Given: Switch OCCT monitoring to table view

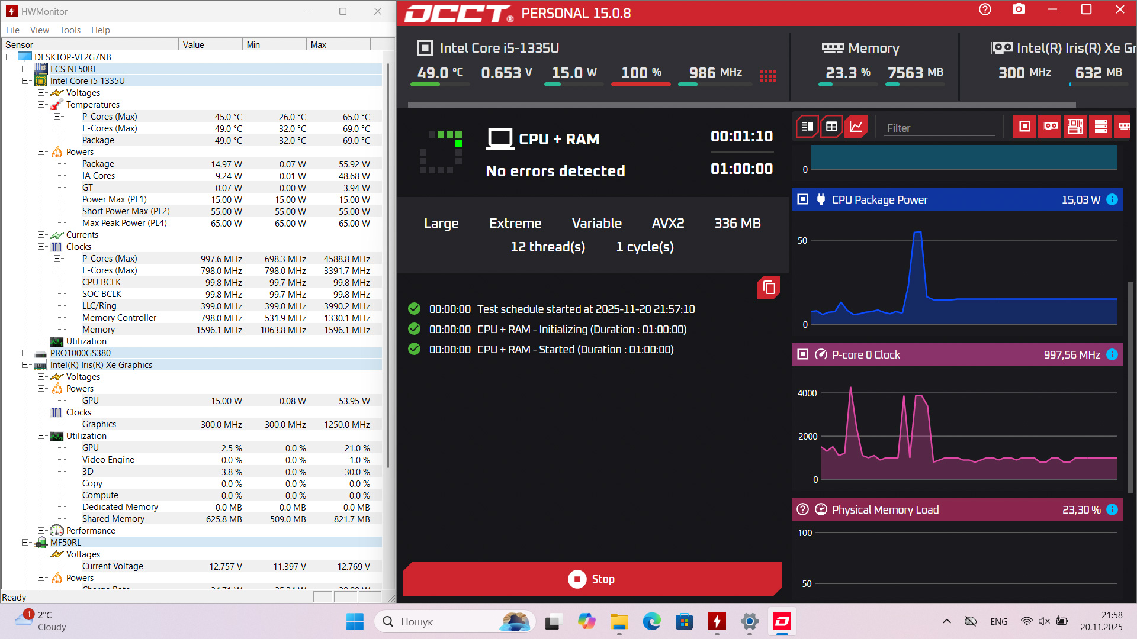Looking at the screenshot, I should pyautogui.click(x=831, y=126).
